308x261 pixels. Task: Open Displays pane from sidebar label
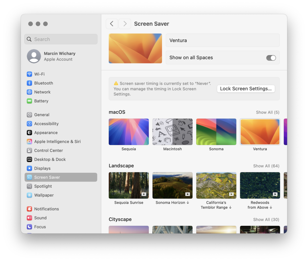coord(43,168)
